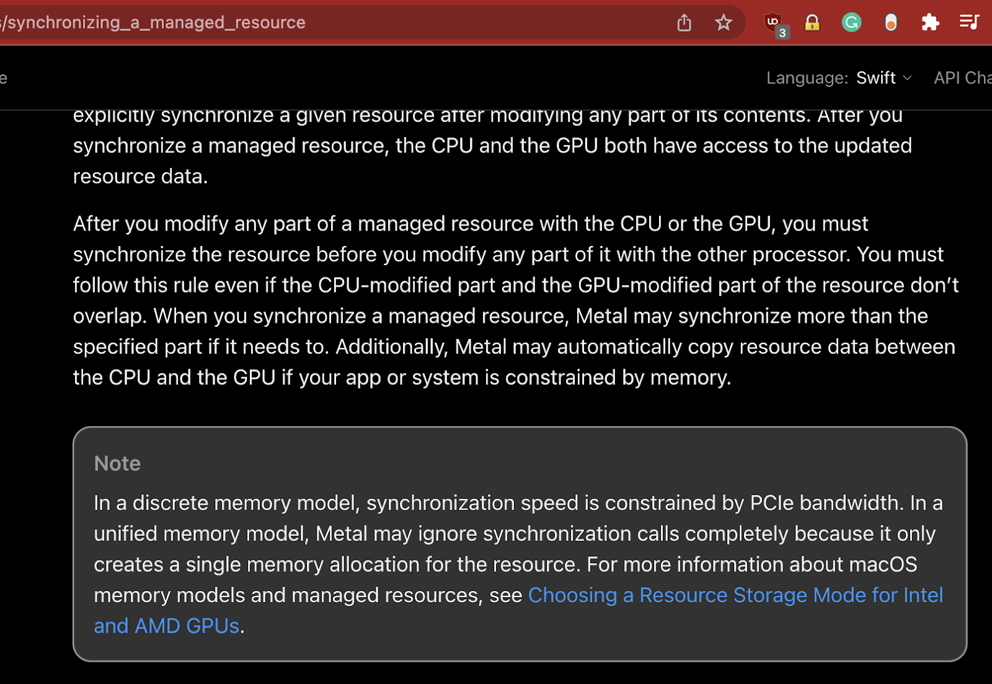
Task: Click the share page icon in address bar
Action: 684,23
